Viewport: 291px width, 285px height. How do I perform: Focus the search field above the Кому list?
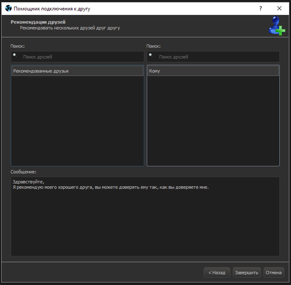click(216, 57)
